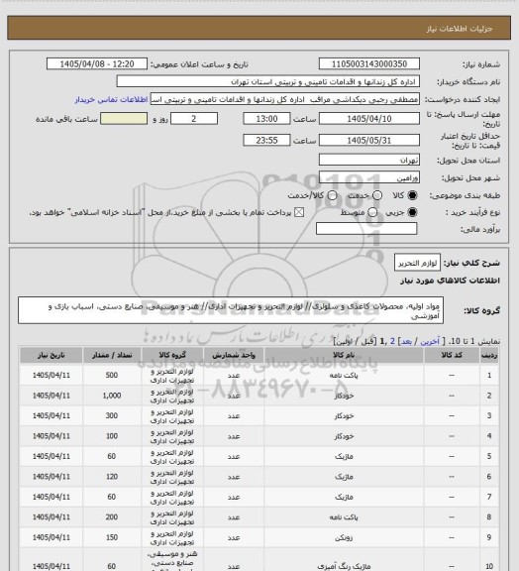Click پاکت نامه in row 1

(344, 376)
